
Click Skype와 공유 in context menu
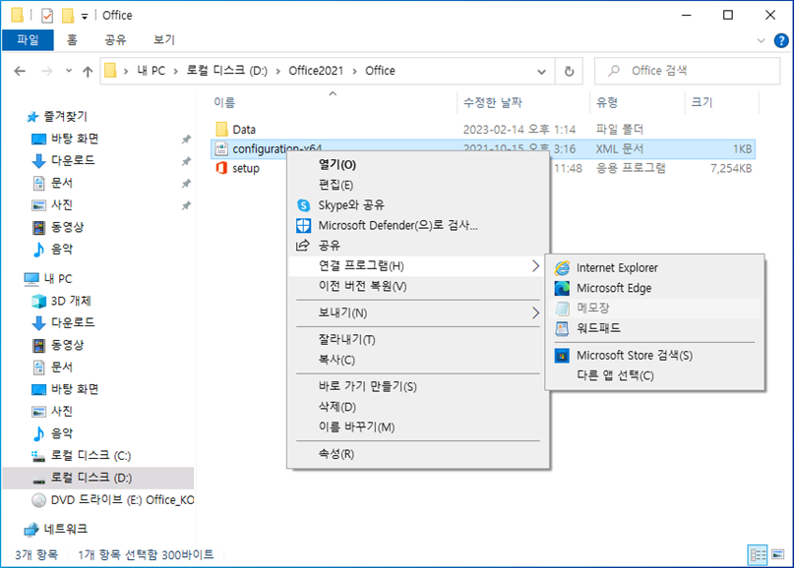coord(418,204)
